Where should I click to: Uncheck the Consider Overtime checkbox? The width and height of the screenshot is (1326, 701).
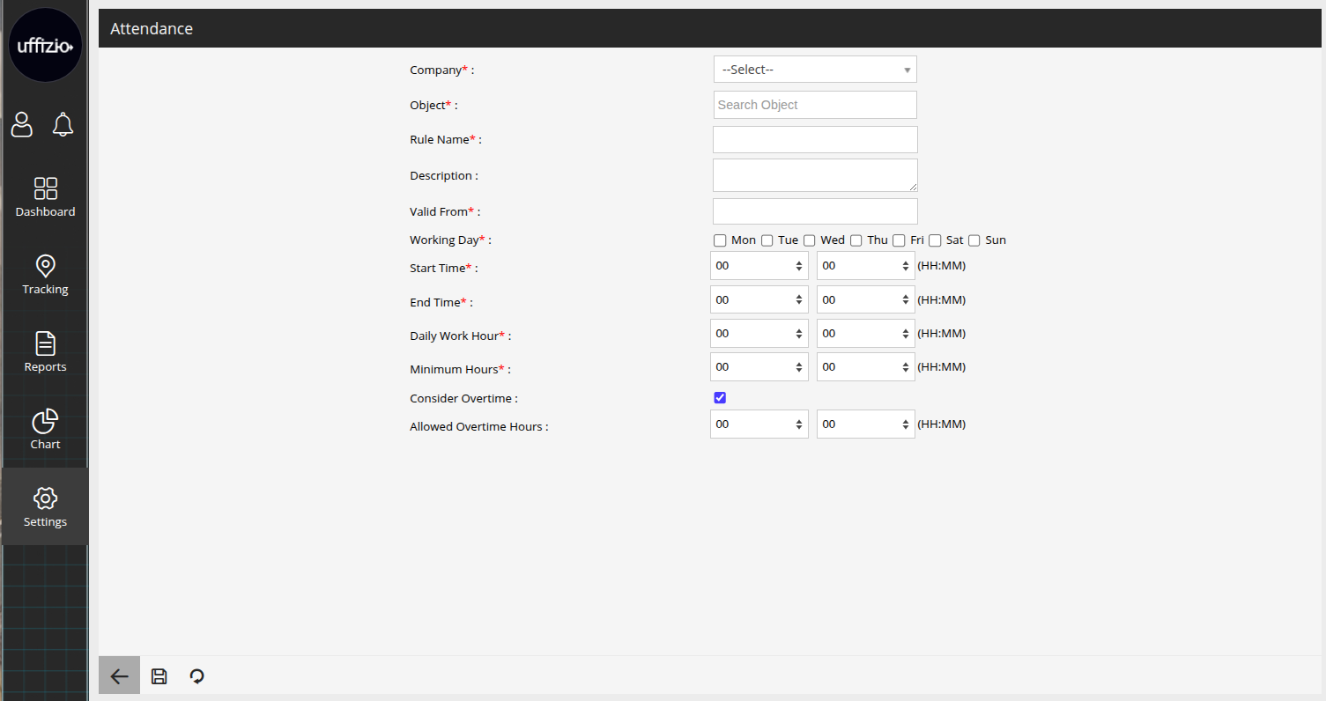[x=720, y=398]
